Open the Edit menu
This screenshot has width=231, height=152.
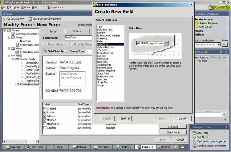(9, 7)
